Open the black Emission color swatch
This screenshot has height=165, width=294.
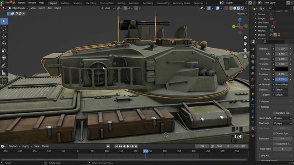[282, 69]
